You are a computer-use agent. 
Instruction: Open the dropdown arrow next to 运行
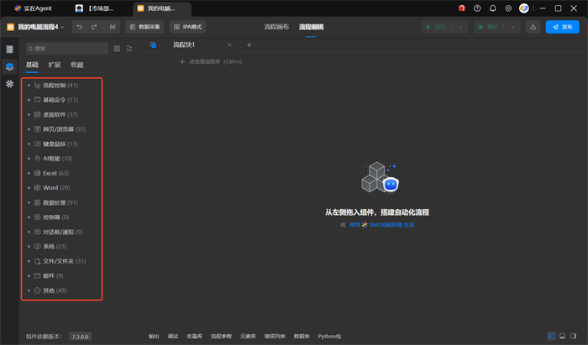click(460, 27)
